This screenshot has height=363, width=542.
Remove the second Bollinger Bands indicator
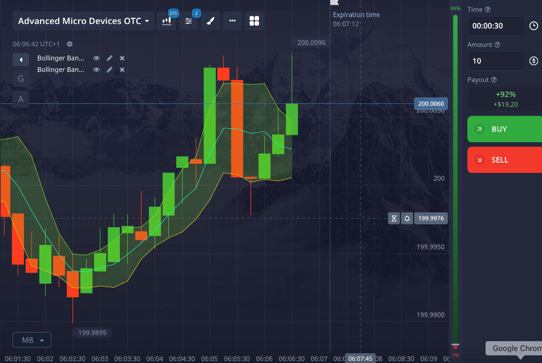(122, 70)
